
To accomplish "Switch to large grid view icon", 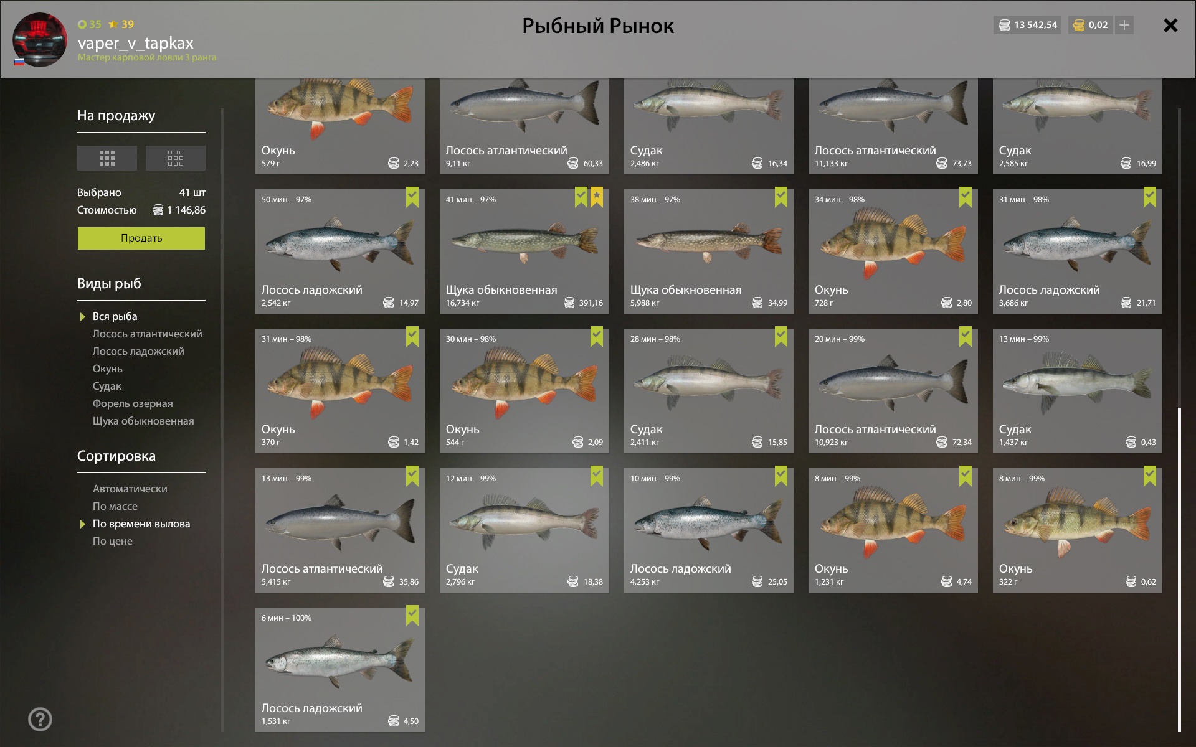I will [107, 158].
